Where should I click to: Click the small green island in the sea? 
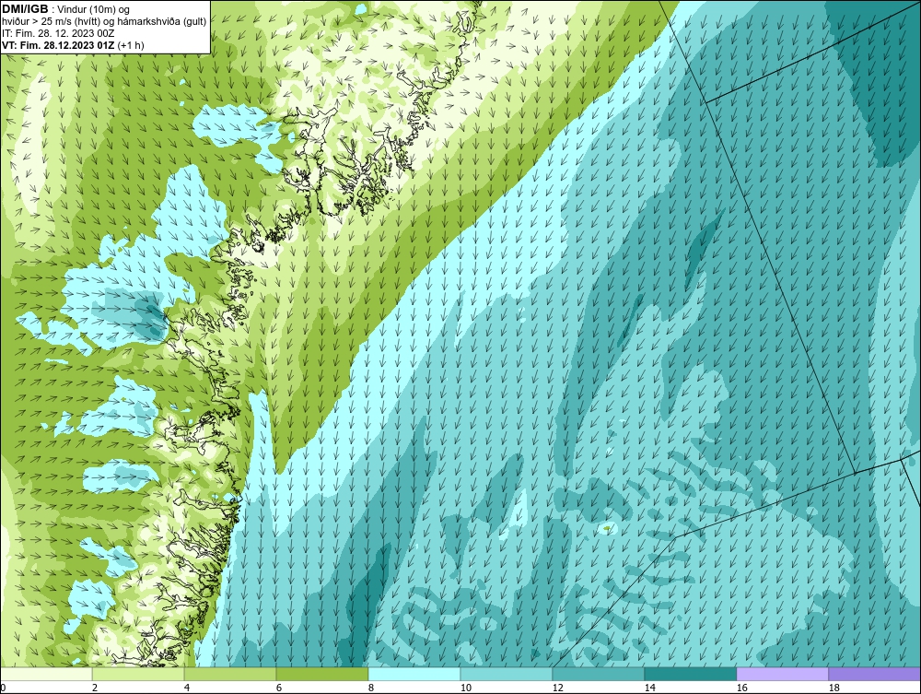(606, 529)
